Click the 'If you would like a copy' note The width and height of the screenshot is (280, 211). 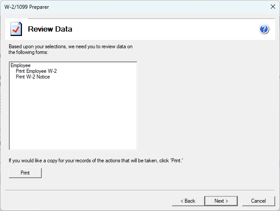pos(95,161)
